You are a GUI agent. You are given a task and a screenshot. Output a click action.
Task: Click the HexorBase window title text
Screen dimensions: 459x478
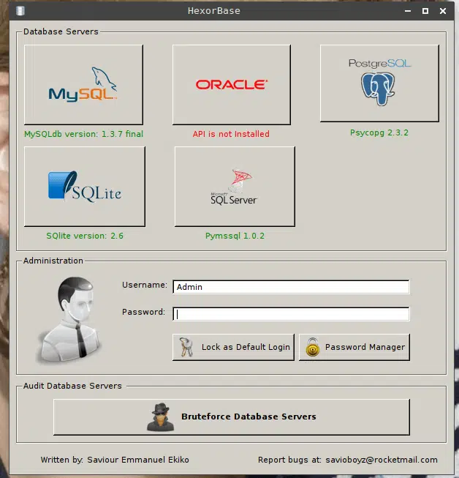(x=214, y=11)
